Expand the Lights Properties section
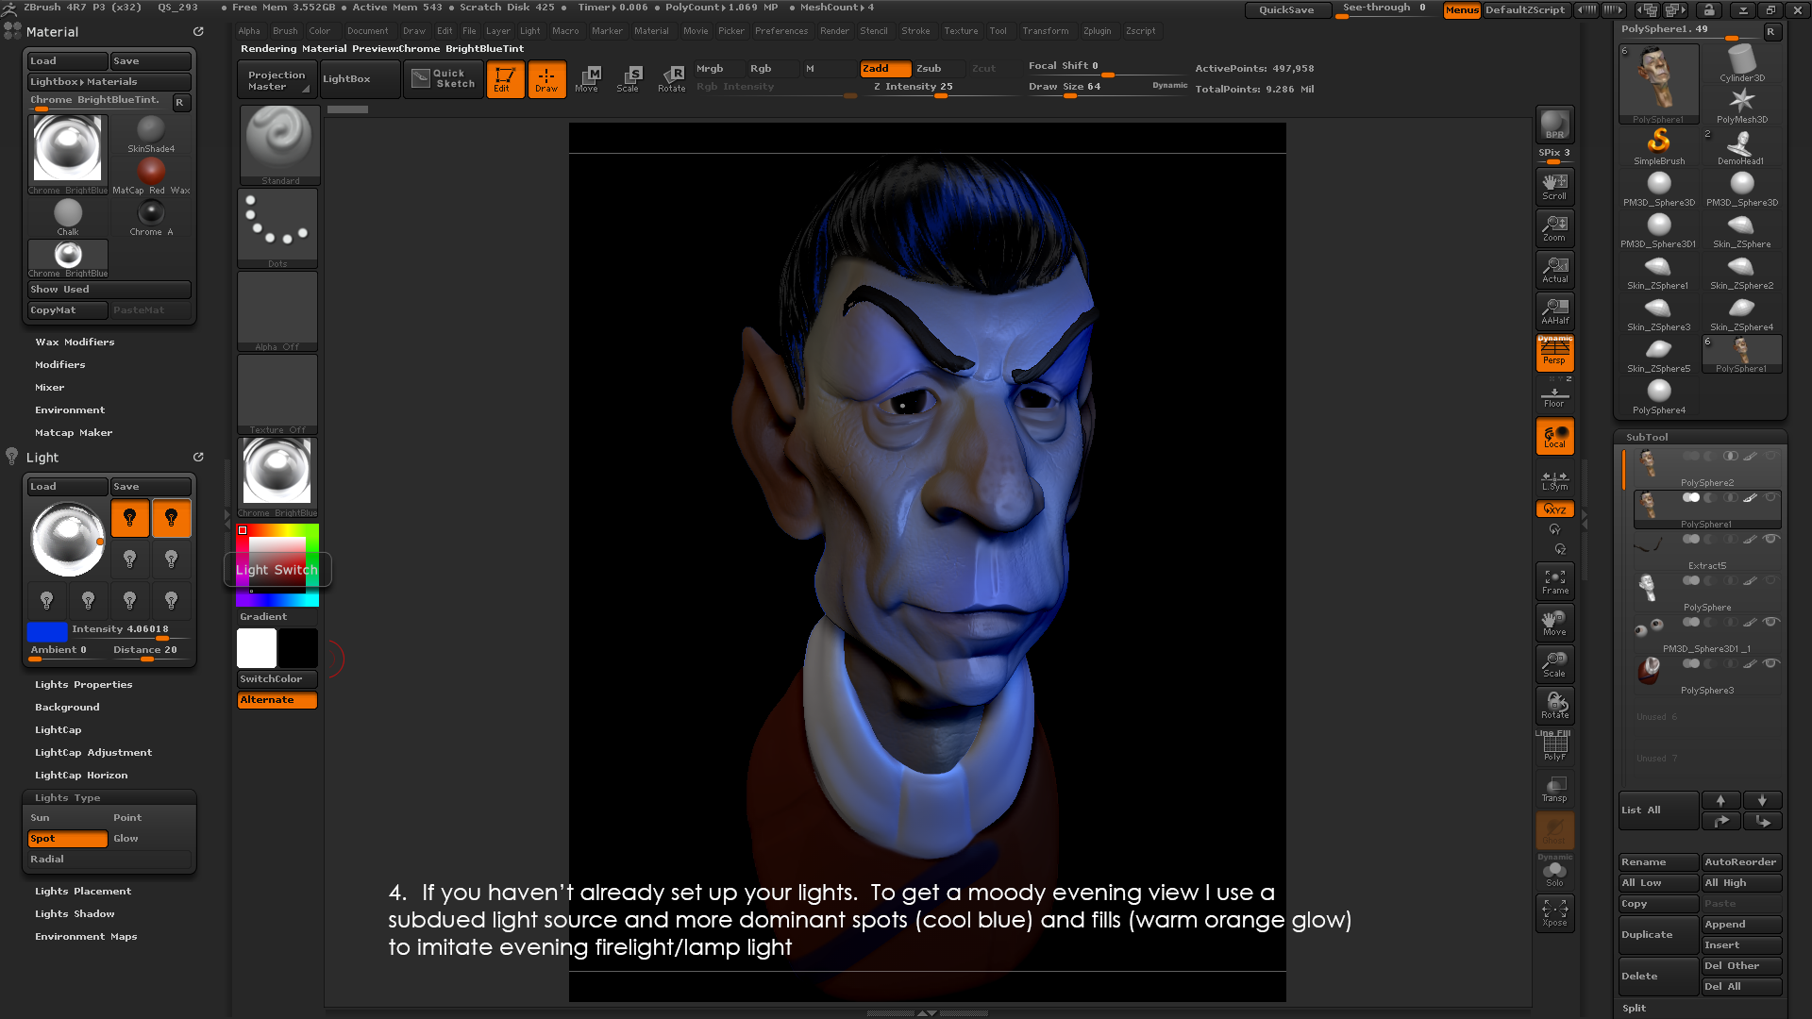 tap(83, 685)
